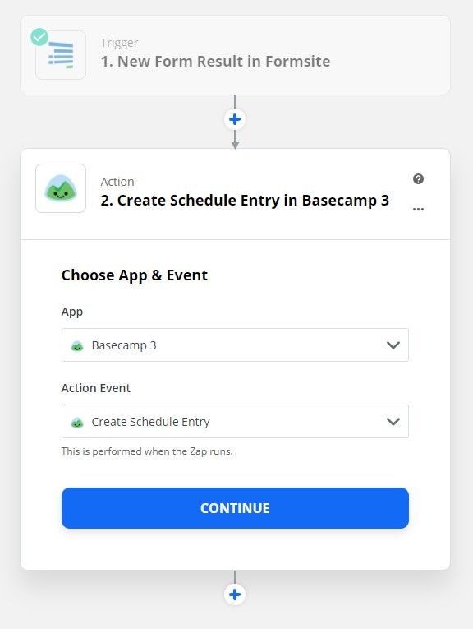Open the three-dots action options menu
This screenshot has height=629, width=473.
[418, 209]
